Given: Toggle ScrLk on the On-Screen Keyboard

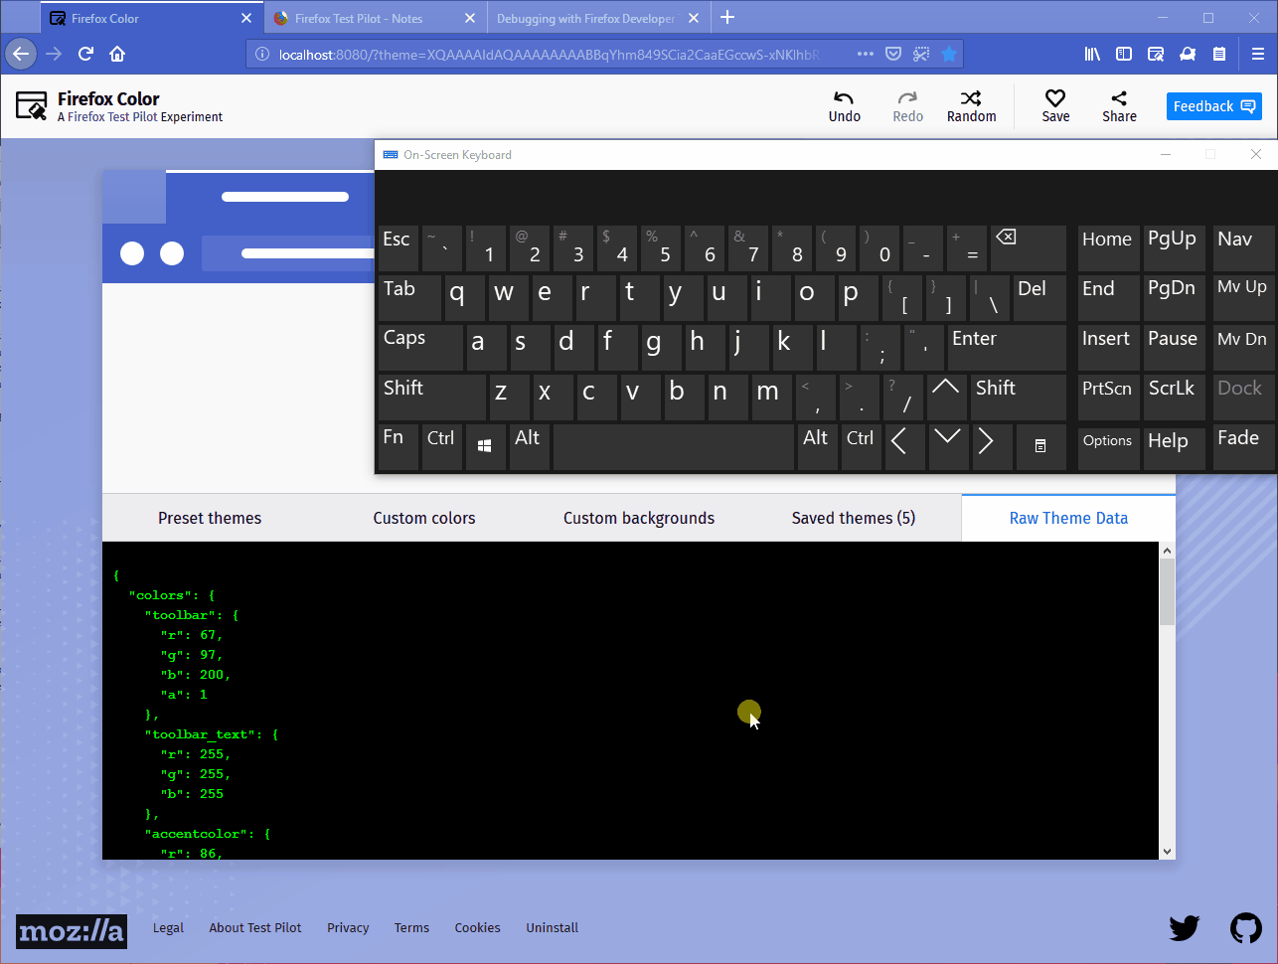Looking at the screenshot, I should tap(1174, 398).
